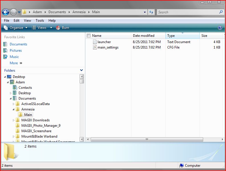Click More in Favorite Links
Screen dimensions: 226x171
pos(14,63)
